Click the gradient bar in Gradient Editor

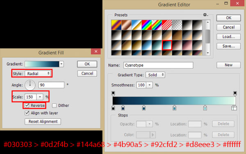(x=174, y=100)
